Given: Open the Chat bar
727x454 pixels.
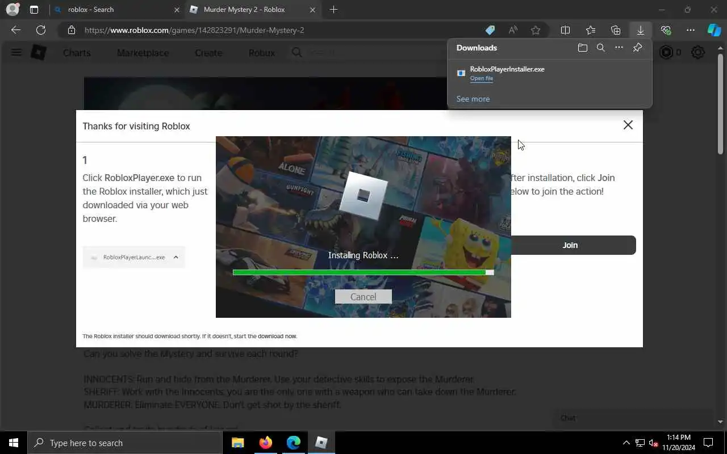Looking at the screenshot, I should coord(634,418).
